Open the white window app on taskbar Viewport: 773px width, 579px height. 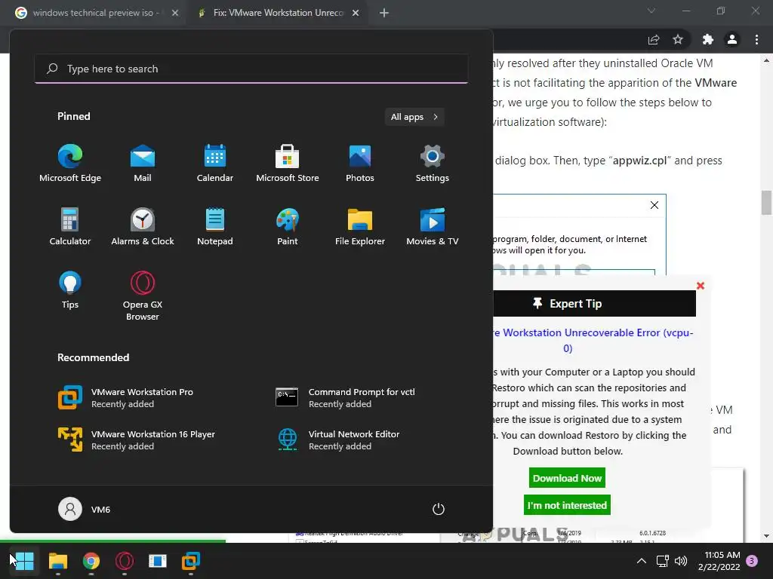click(x=158, y=561)
